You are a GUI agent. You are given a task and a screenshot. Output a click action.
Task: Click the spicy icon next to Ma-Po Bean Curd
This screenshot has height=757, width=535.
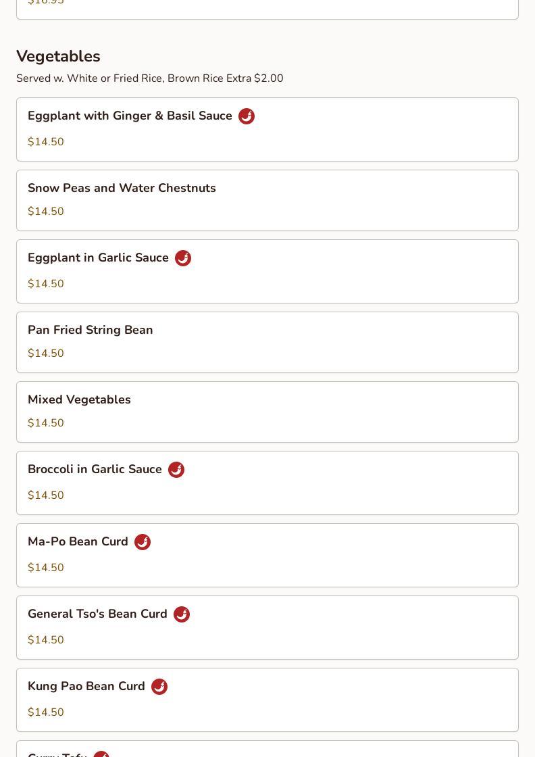coord(143,542)
